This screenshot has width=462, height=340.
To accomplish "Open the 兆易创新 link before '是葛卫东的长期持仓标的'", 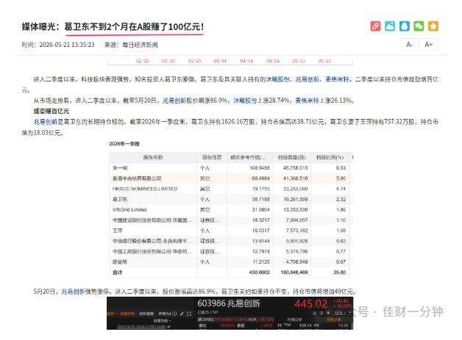I will coord(46,122).
